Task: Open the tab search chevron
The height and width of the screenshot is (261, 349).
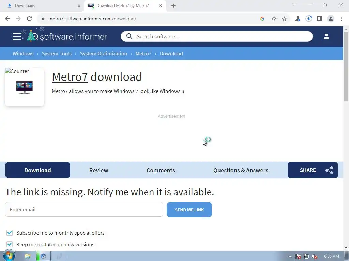Action: (x=294, y=5)
